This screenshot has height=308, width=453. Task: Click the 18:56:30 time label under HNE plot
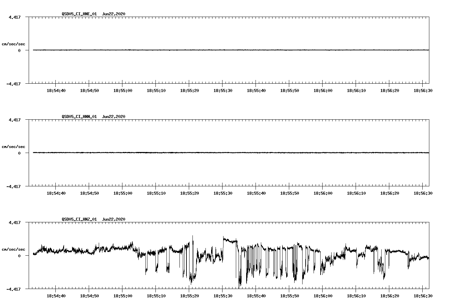point(423,91)
